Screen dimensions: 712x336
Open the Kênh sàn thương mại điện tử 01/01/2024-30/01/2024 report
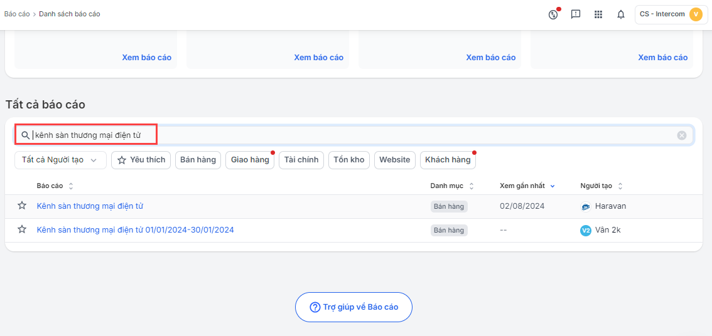click(136, 230)
